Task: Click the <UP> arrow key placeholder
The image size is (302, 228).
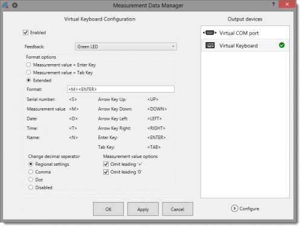Action: (153, 99)
